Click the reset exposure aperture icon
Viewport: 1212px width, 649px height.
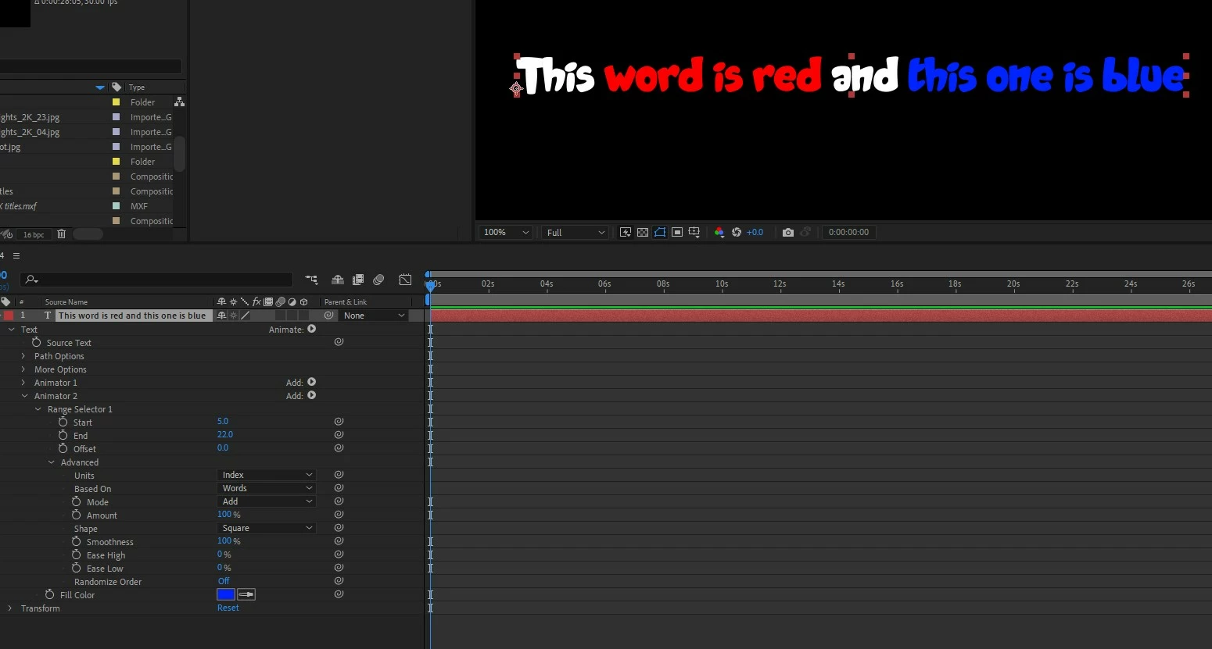point(737,232)
